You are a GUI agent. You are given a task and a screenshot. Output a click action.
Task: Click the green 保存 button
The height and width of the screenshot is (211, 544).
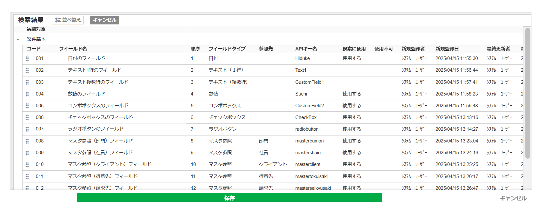click(x=229, y=198)
